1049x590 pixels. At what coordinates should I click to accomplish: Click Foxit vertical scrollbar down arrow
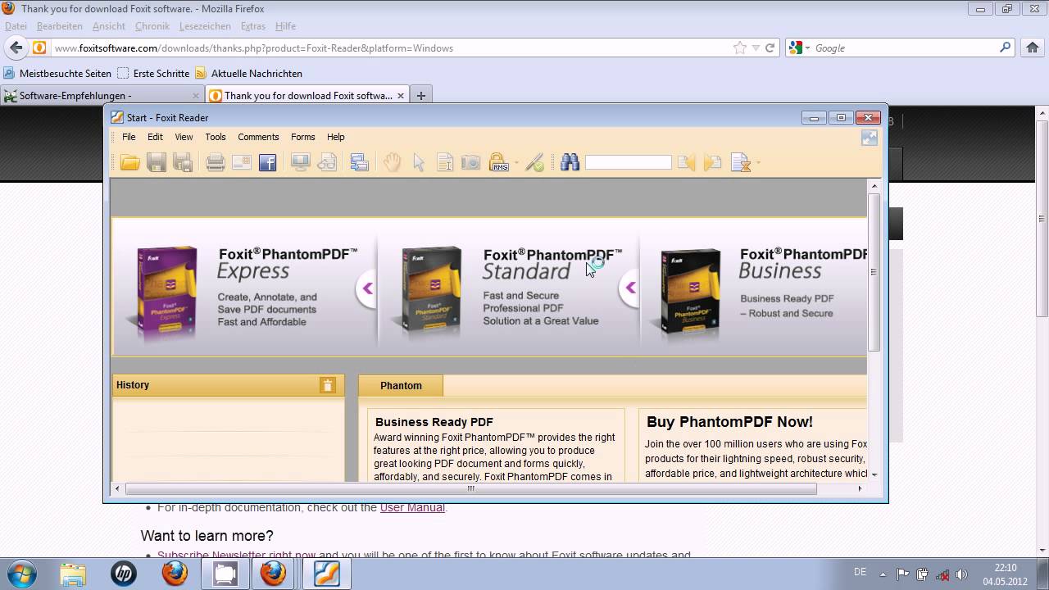pyautogui.click(x=874, y=474)
